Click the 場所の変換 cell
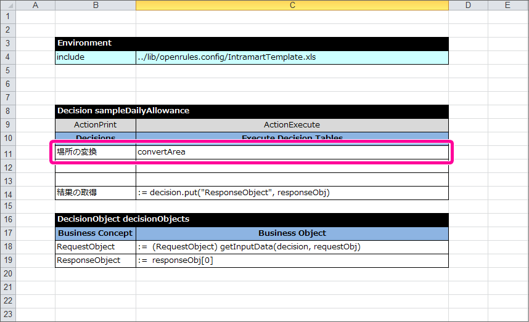529x322 pixels. pyautogui.click(x=95, y=152)
